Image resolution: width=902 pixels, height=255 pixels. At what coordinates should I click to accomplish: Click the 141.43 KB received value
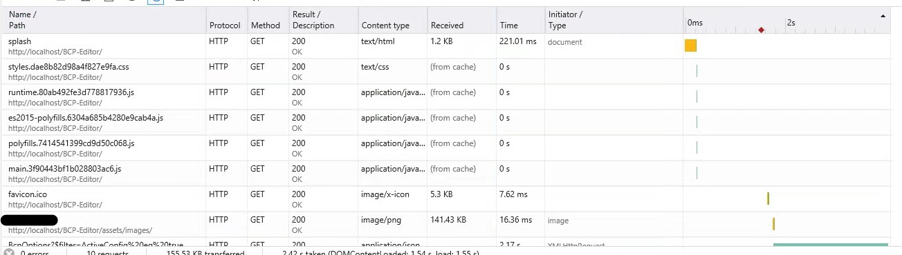tap(448, 220)
